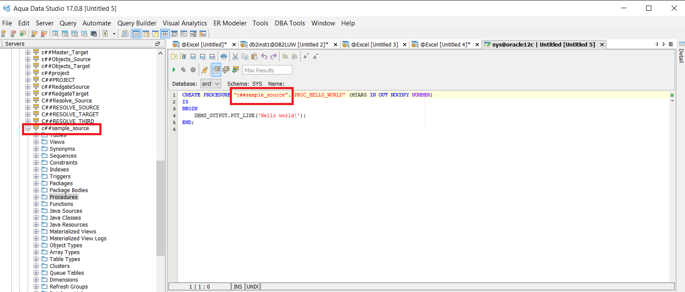Click the Print icon in editor toolbar
685x292 pixels.
[x=223, y=56]
